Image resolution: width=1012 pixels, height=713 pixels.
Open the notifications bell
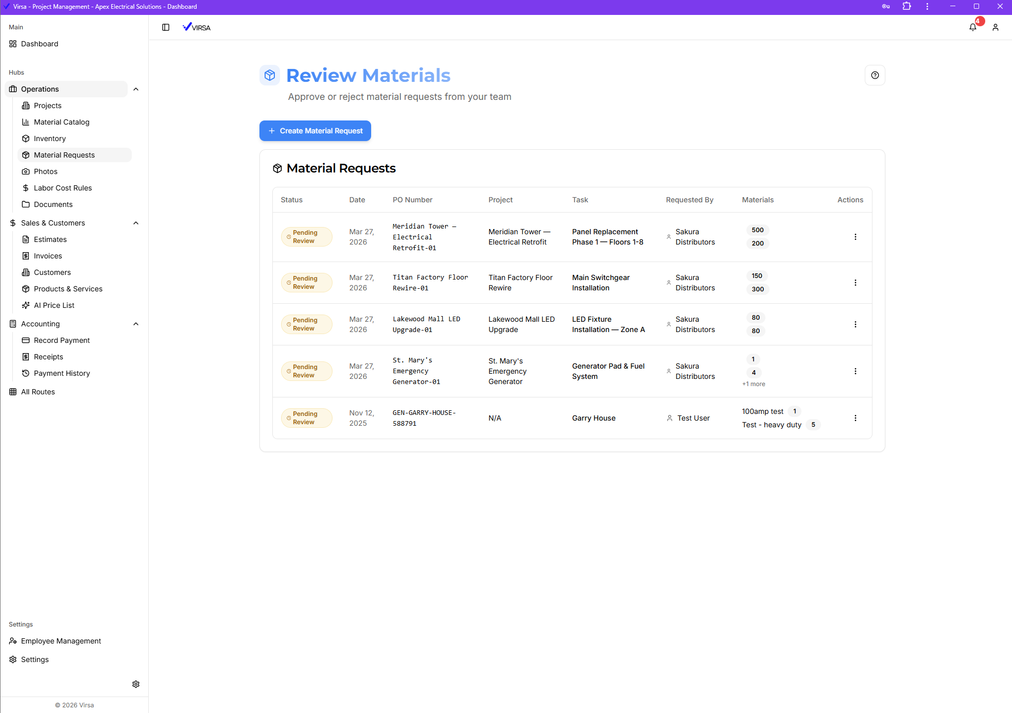coord(973,27)
